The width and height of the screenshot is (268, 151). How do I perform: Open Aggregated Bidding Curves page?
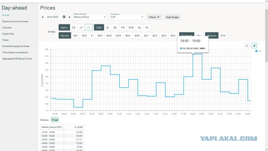[x=17, y=59]
